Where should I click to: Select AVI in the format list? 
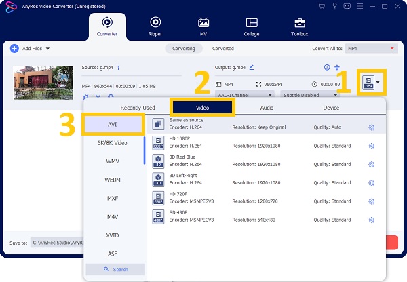[x=113, y=125]
